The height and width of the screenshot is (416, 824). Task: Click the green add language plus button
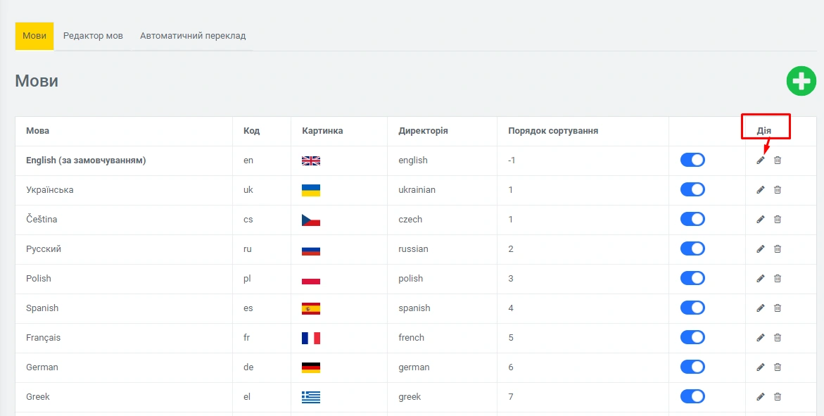(x=801, y=81)
